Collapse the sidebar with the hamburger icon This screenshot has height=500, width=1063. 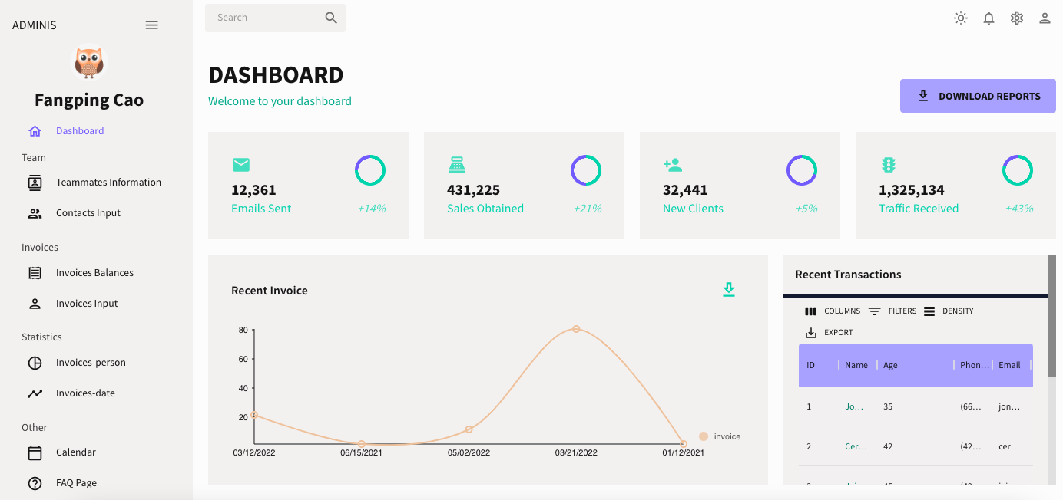152,25
